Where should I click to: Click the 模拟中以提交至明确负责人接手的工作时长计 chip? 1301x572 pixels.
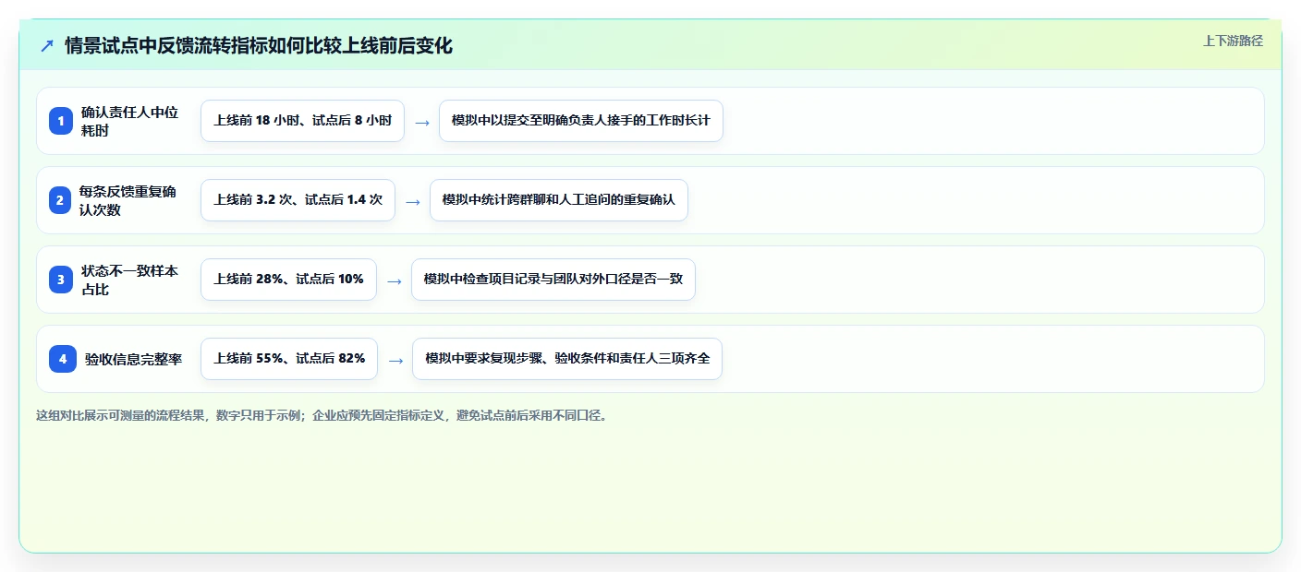click(580, 121)
